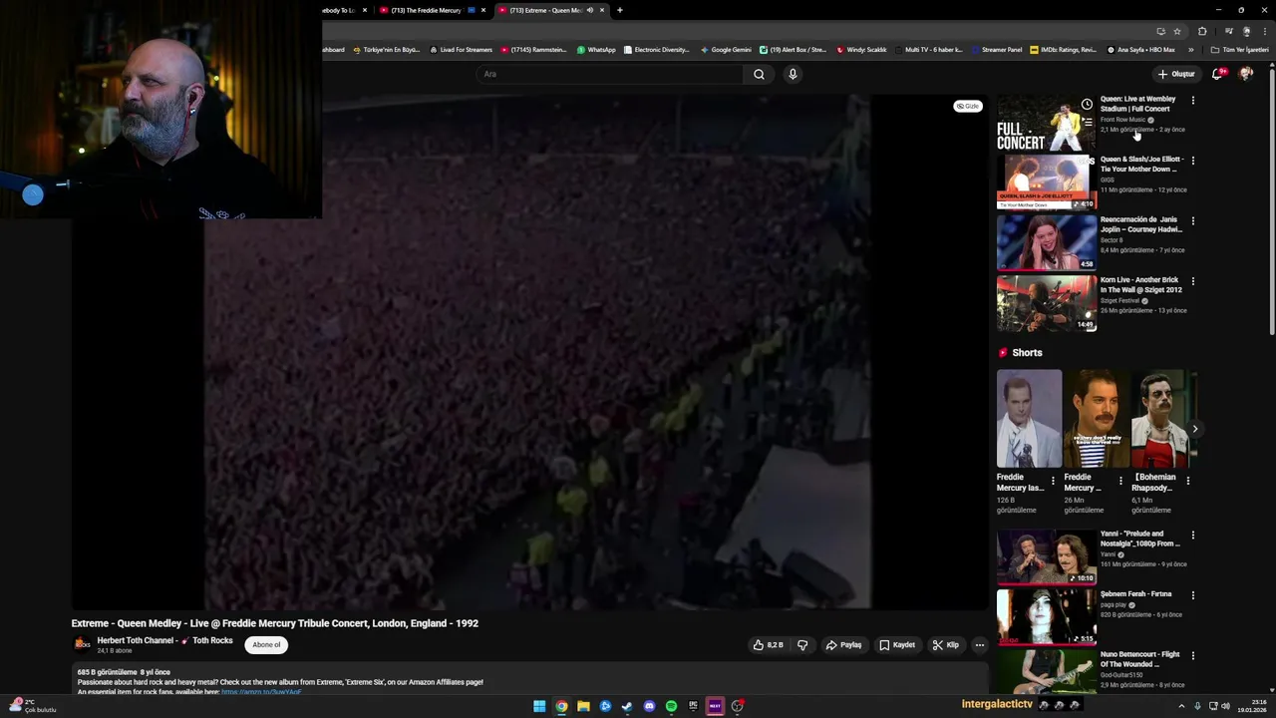The image size is (1276, 718).
Task: Open Spotify from the taskbar
Action: [671, 706]
